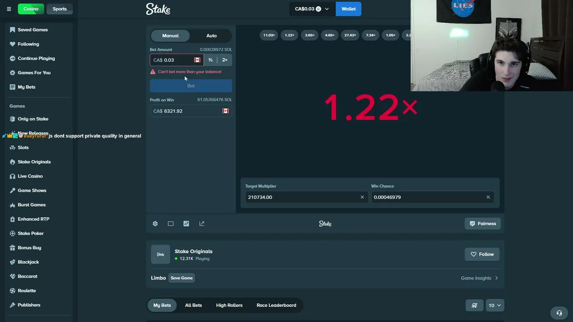The width and height of the screenshot is (573, 322).
Task: Select Manual betting mode
Action: pyautogui.click(x=170, y=36)
